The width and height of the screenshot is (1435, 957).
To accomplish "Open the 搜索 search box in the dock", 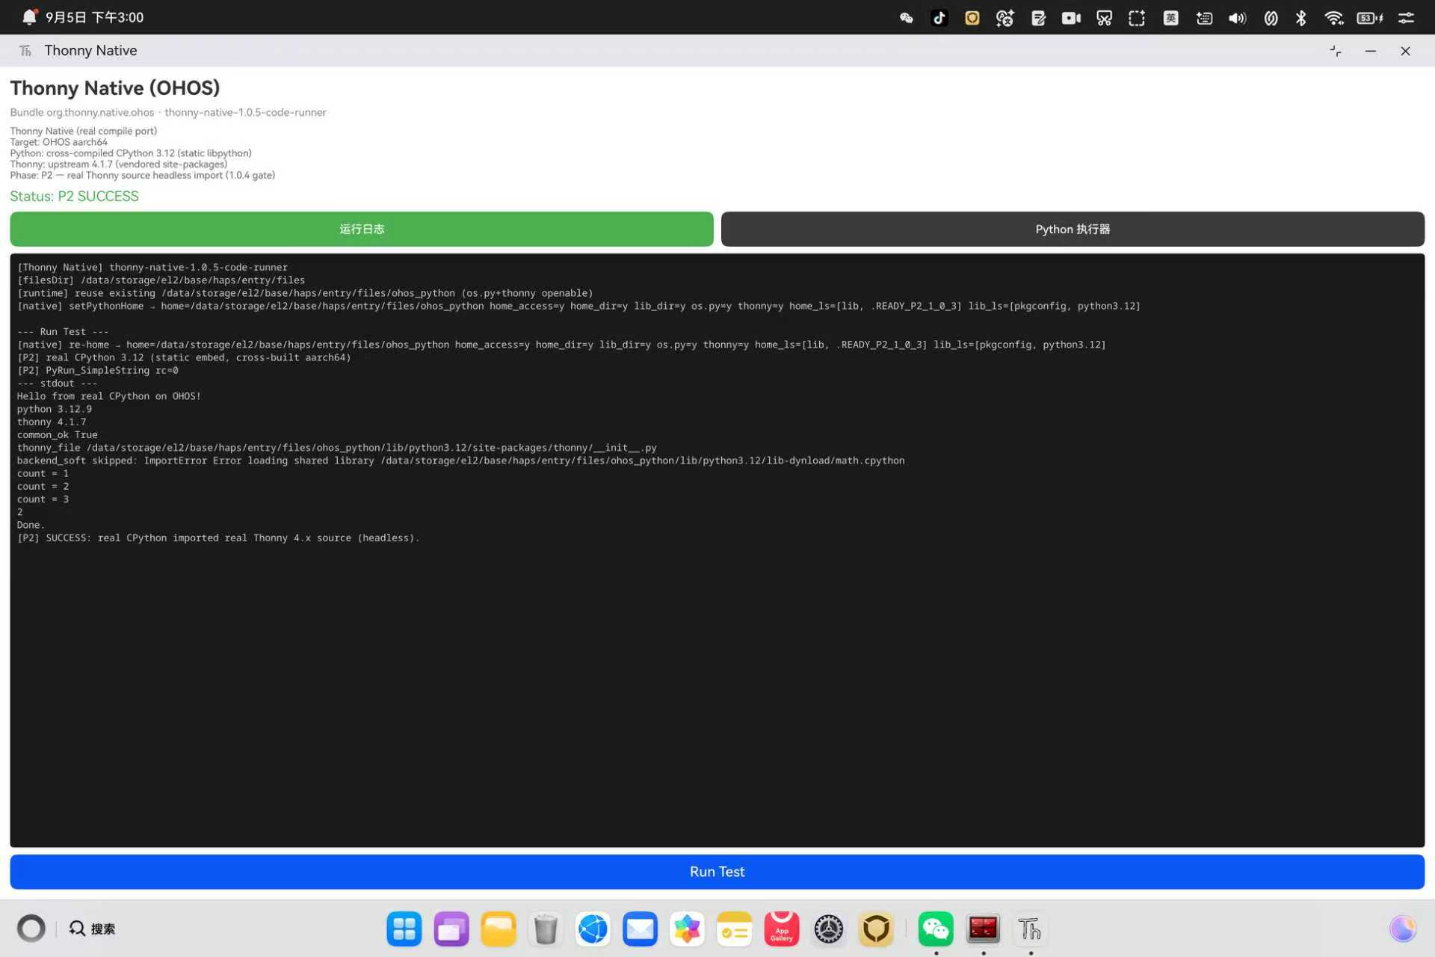I will click(x=93, y=929).
